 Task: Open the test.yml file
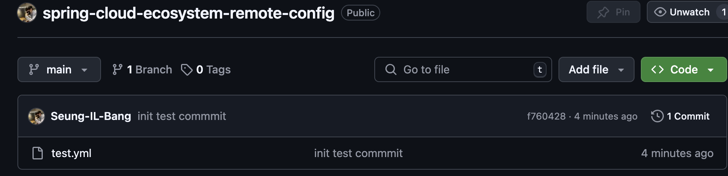click(71, 153)
